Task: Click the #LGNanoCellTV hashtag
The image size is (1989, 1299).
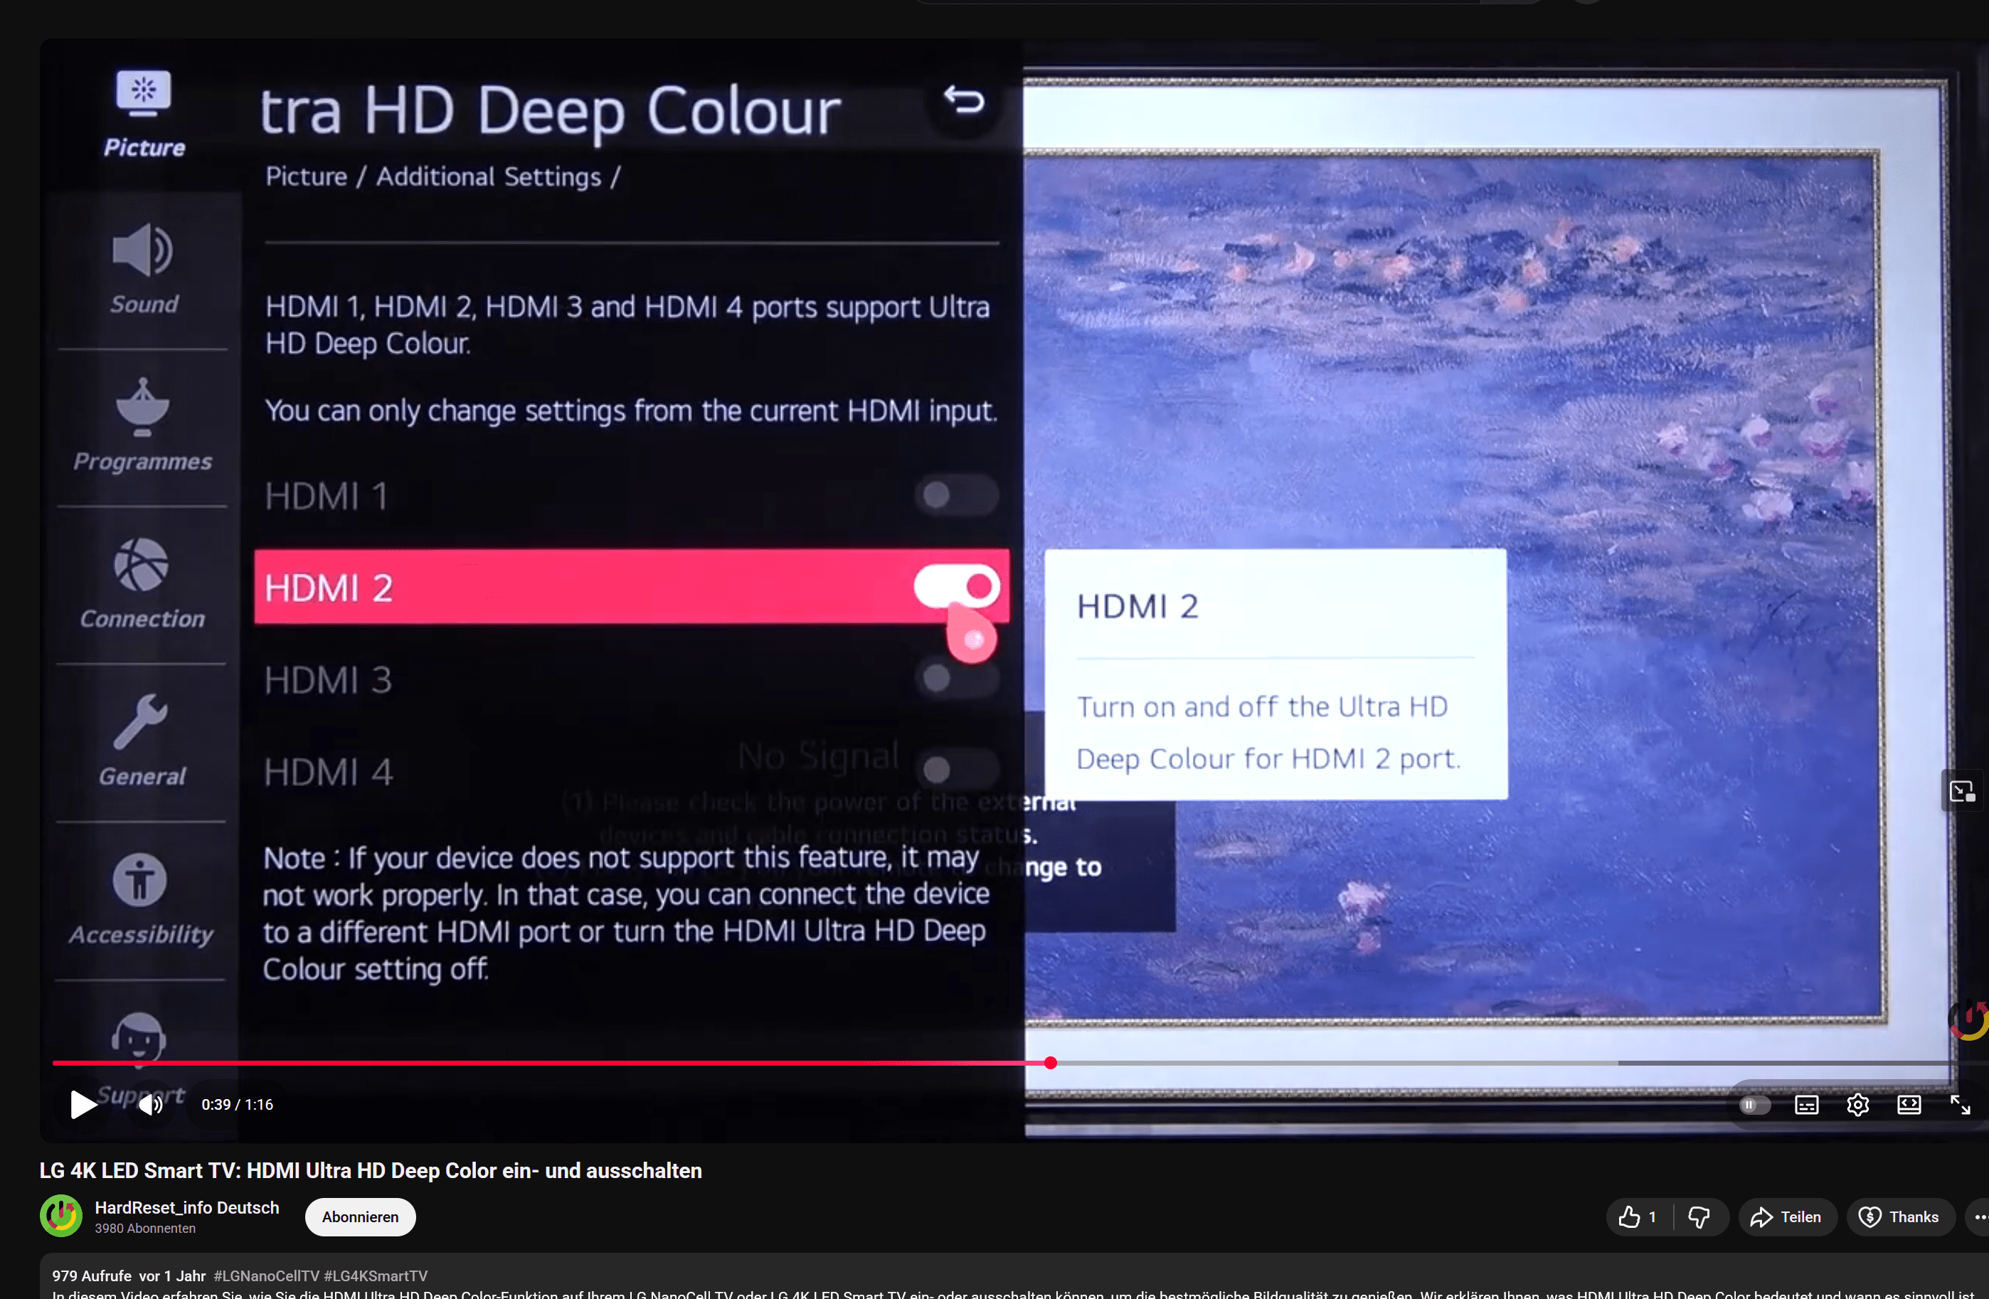Action: 266,1276
